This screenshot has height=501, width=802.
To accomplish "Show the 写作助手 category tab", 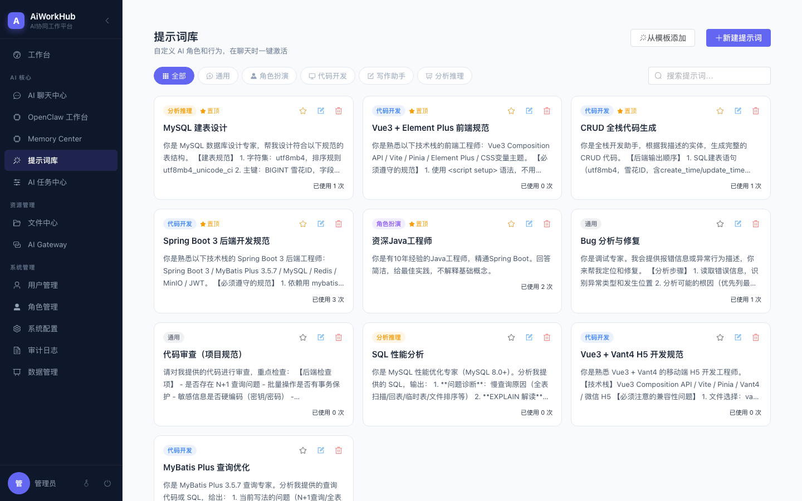I will (386, 76).
